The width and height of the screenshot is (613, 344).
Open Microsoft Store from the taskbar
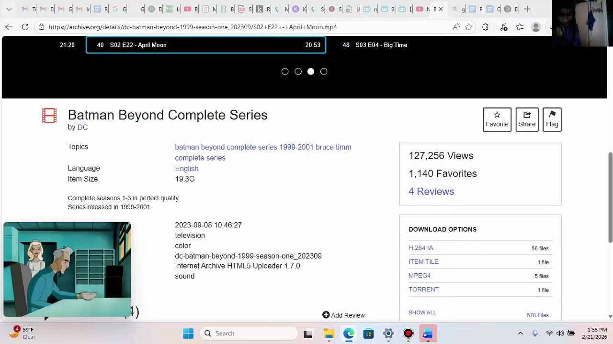tap(368, 333)
